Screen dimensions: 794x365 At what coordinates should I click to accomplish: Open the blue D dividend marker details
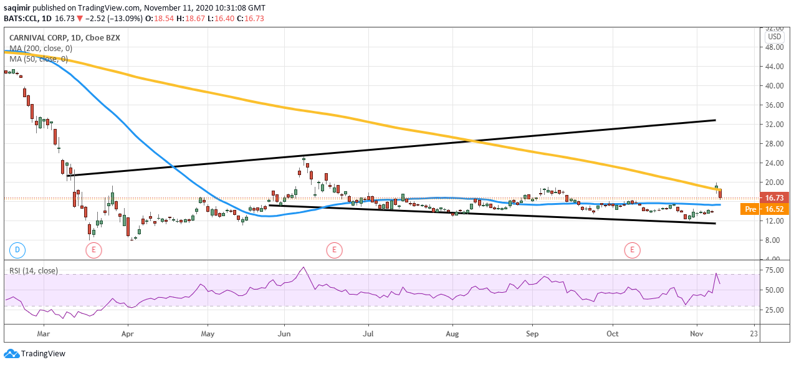click(x=16, y=249)
